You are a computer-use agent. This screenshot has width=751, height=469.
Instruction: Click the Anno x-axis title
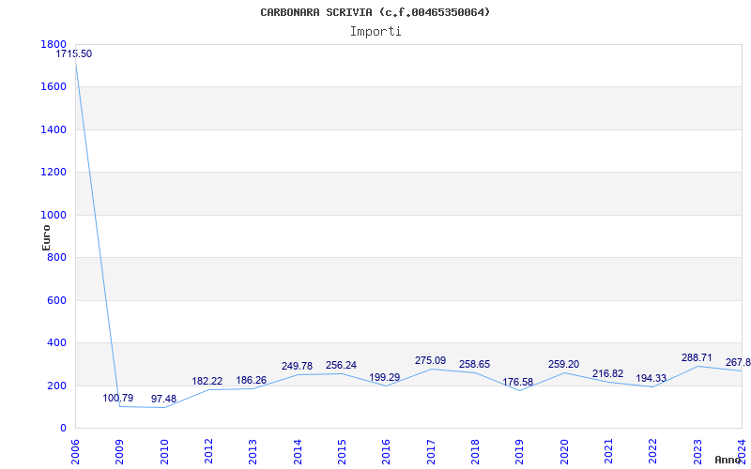728,460
